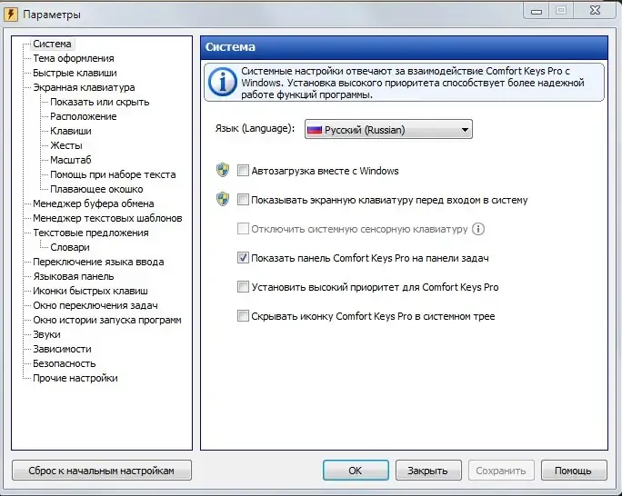This screenshot has width=622, height=496.
Task: Select Менеджер текстовых шаблонов
Action: [107, 218]
